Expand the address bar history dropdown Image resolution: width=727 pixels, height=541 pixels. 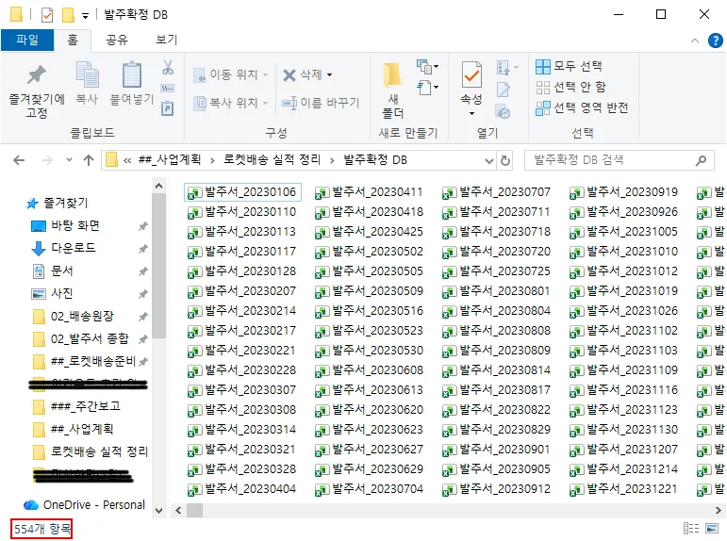coord(488,161)
